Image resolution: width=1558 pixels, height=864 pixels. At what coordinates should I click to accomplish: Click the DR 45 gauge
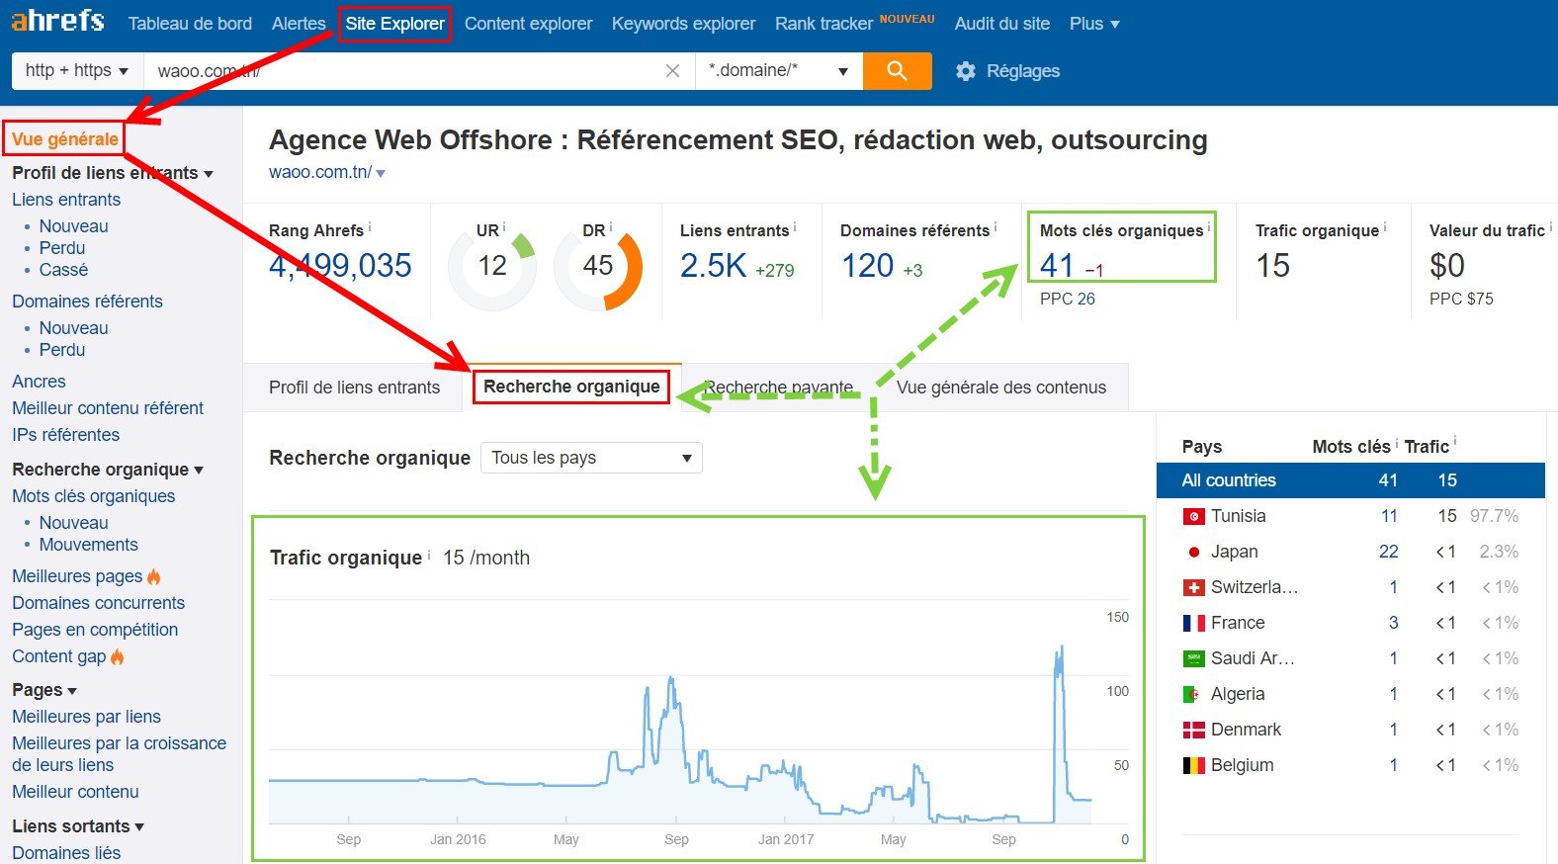[598, 266]
